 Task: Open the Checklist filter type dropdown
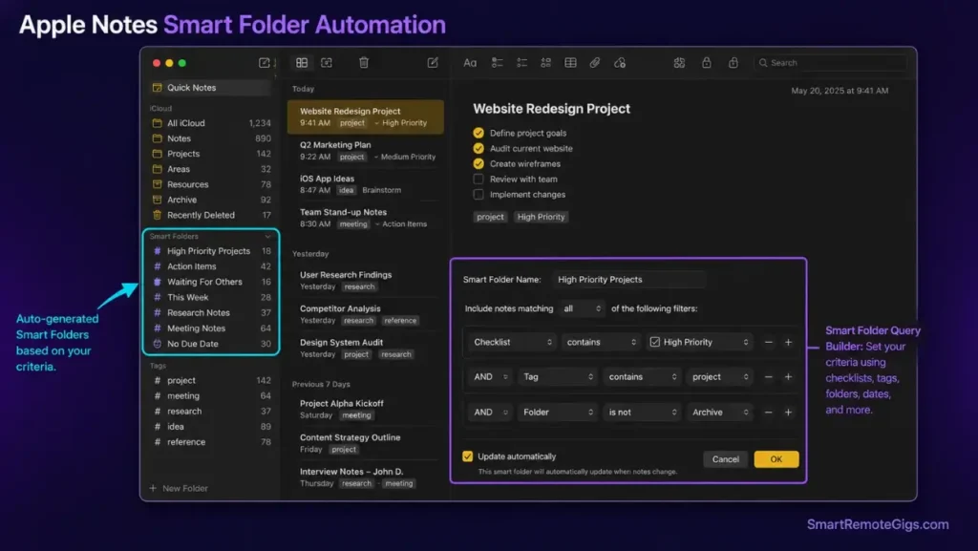point(512,342)
